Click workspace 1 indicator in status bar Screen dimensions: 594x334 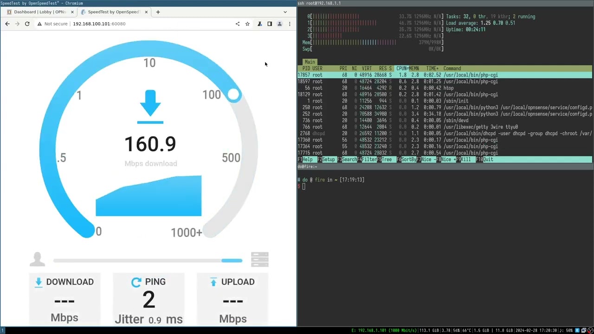tap(2, 330)
